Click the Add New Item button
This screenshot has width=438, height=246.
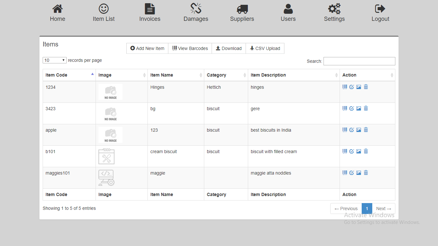tap(147, 48)
